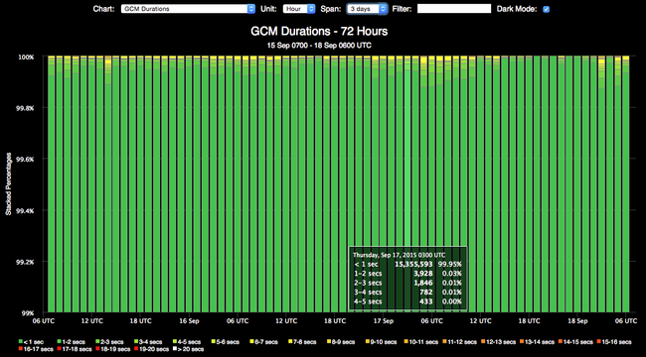Screen dimensions: 646x357
Task: Click the 'GCM Durations - 72 Hours' chart title
Action: pos(318,32)
